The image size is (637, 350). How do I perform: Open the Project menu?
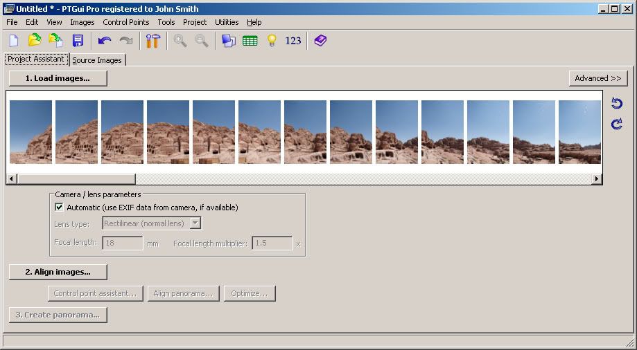195,22
